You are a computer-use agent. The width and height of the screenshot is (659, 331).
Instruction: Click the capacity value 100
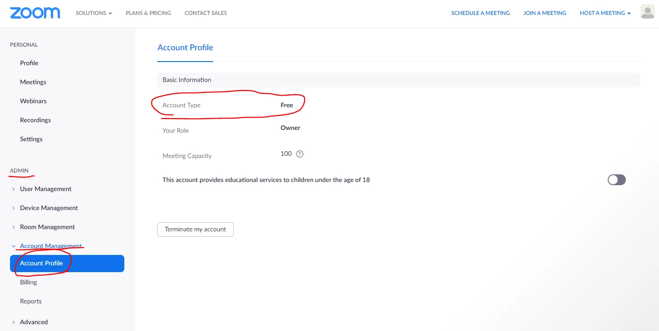(286, 154)
